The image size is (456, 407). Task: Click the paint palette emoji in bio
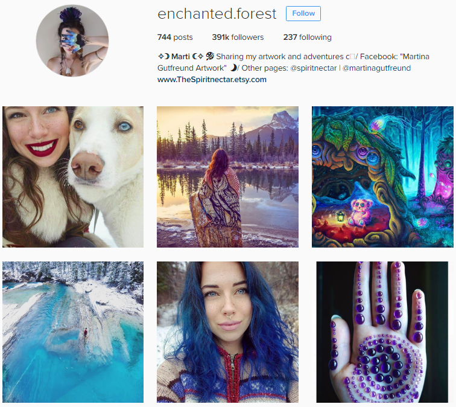(210, 56)
